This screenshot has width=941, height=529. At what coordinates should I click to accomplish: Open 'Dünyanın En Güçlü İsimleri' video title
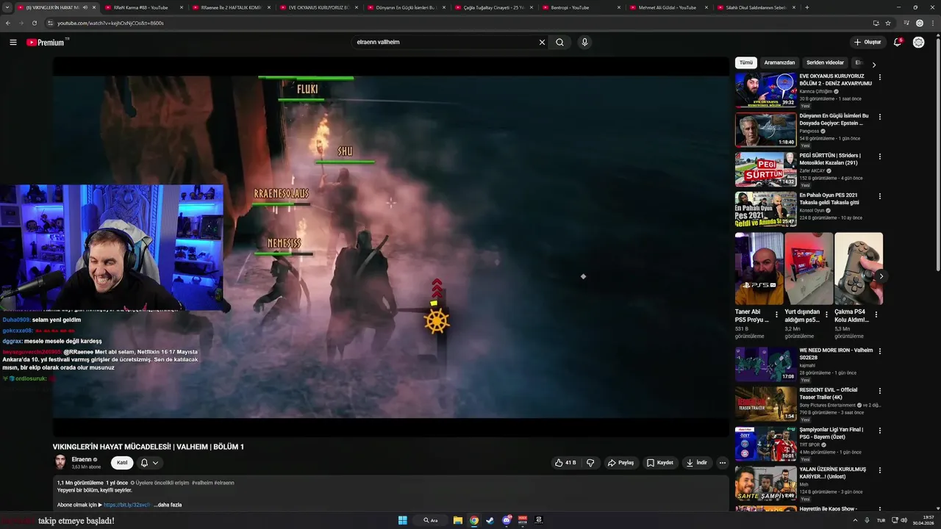point(834,120)
